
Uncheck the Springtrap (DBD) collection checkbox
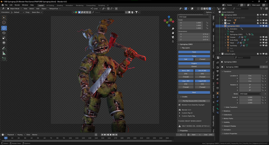click(258, 15)
